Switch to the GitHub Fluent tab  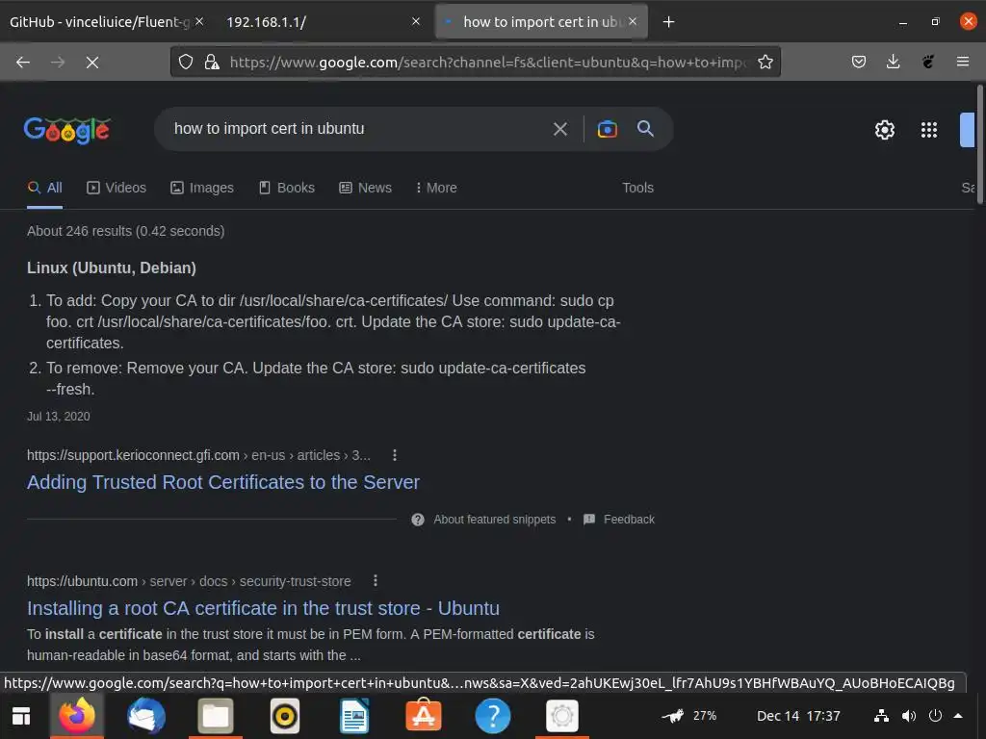(97, 22)
